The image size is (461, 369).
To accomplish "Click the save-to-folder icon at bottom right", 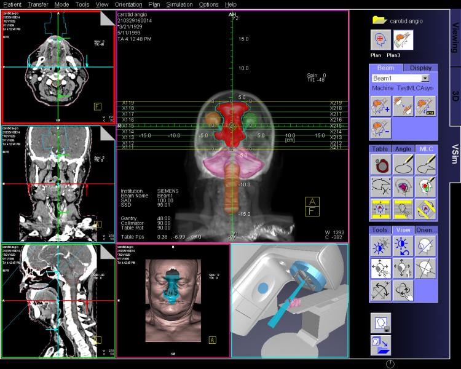I will [x=380, y=344].
